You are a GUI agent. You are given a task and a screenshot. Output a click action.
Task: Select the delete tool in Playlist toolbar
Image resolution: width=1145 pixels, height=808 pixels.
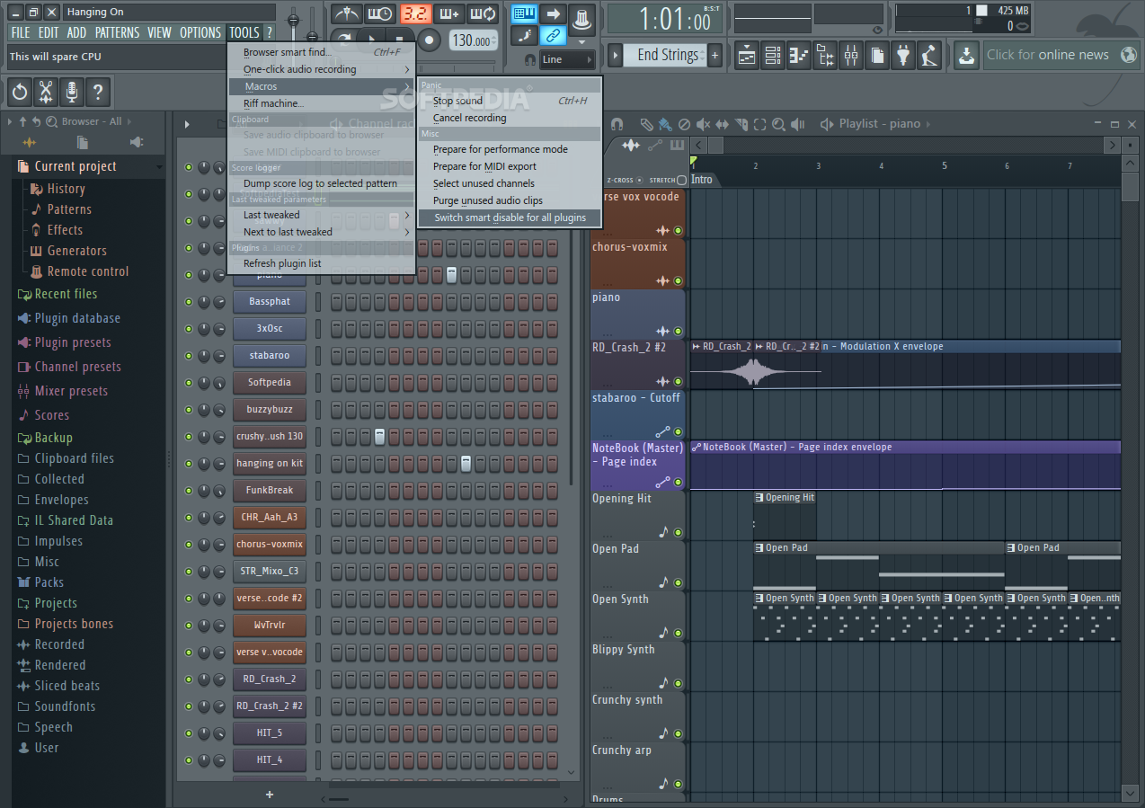point(684,124)
